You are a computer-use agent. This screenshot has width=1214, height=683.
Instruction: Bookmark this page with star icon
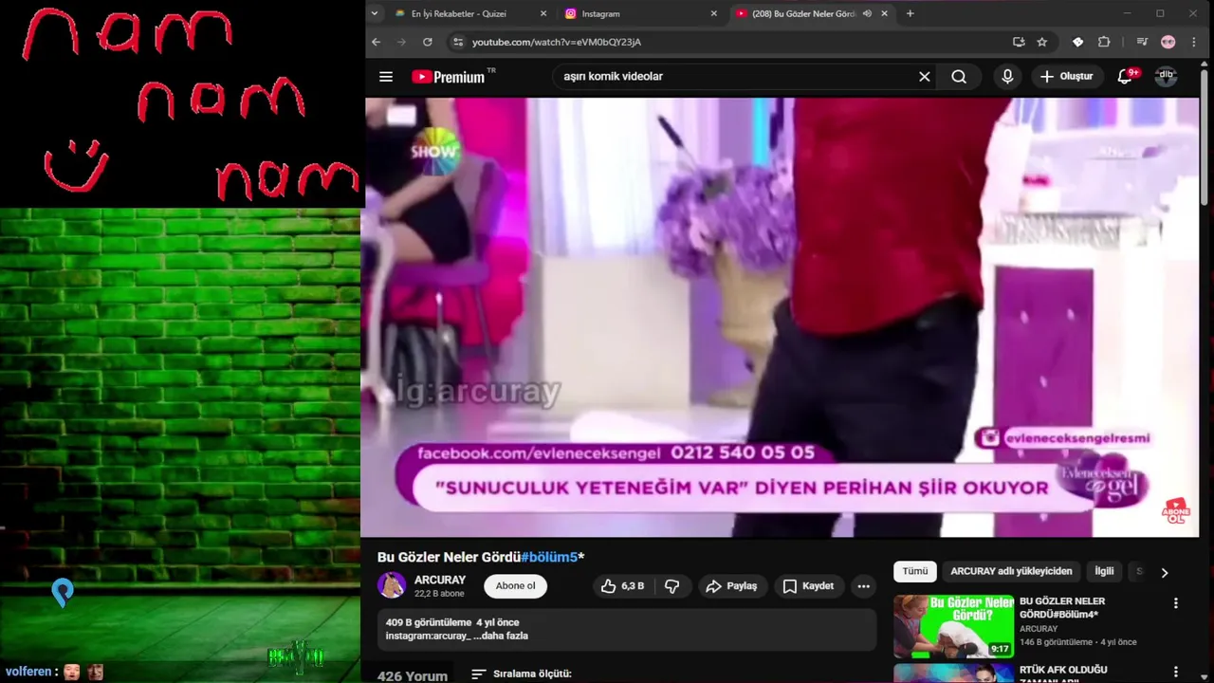coord(1042,42)
